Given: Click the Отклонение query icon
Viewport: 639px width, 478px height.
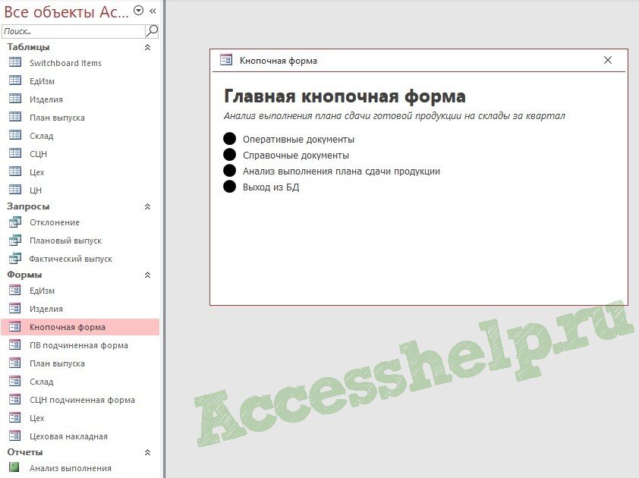Looking at the screenshot, I should click(15, 222).
